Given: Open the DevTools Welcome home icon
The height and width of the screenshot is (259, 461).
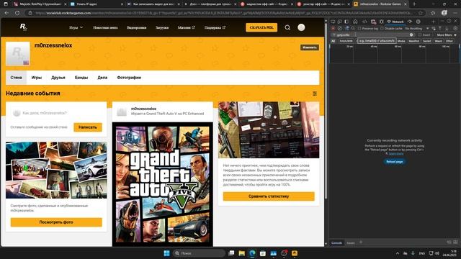Looking at the screenshot, I should (x=355, y=22).
